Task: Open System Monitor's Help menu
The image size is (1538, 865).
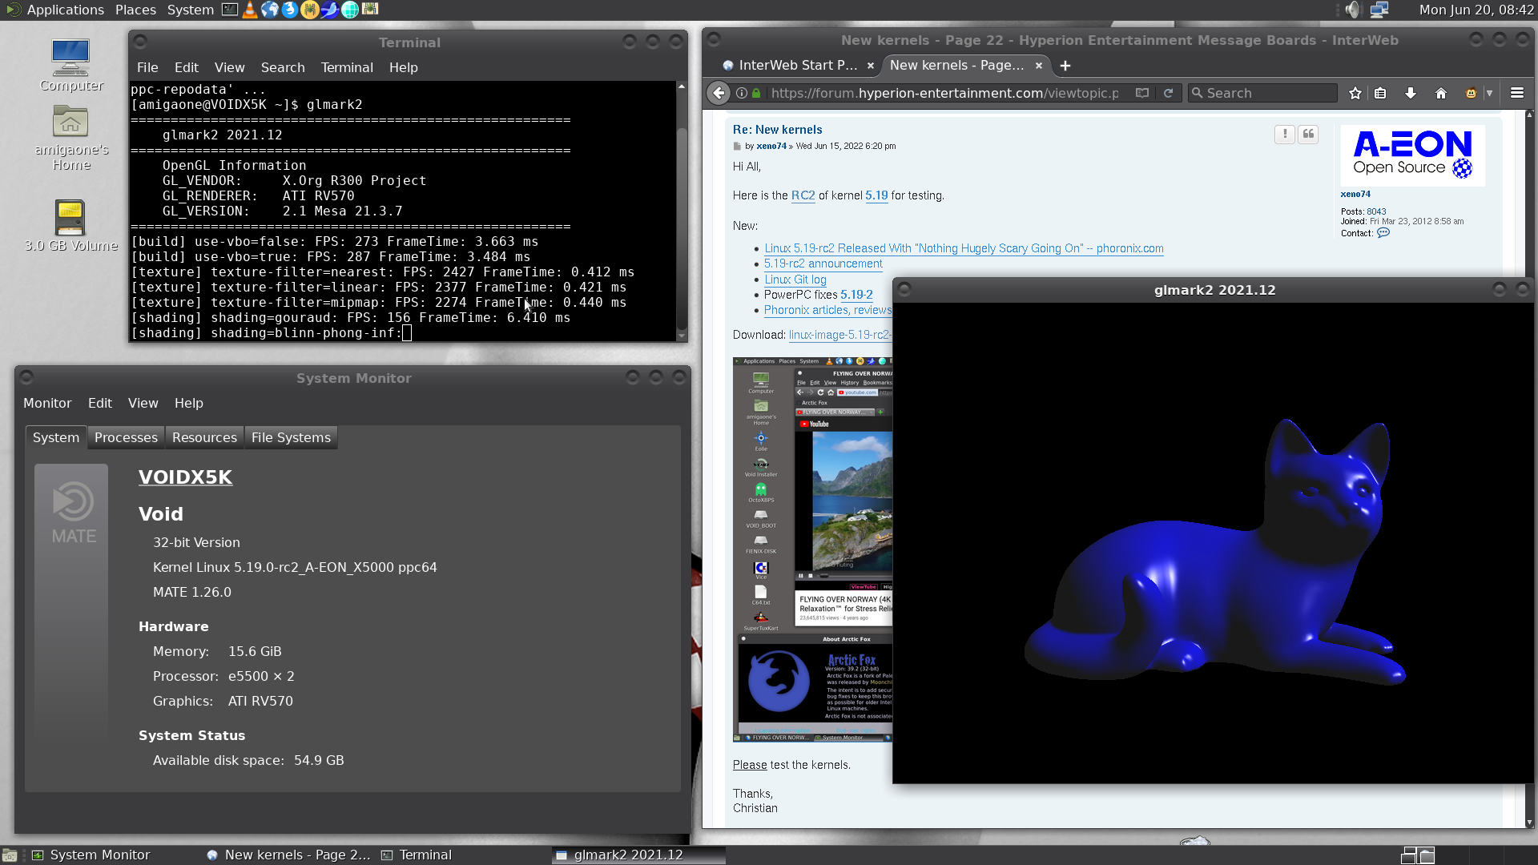Action: tap(189, 403)
